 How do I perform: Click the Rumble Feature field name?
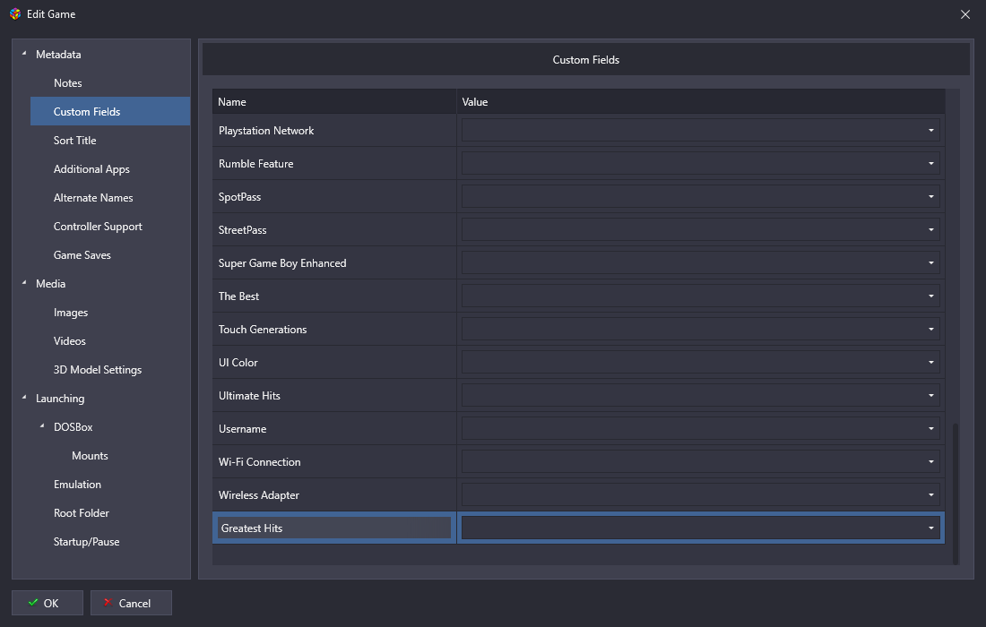tap(256, 163)
